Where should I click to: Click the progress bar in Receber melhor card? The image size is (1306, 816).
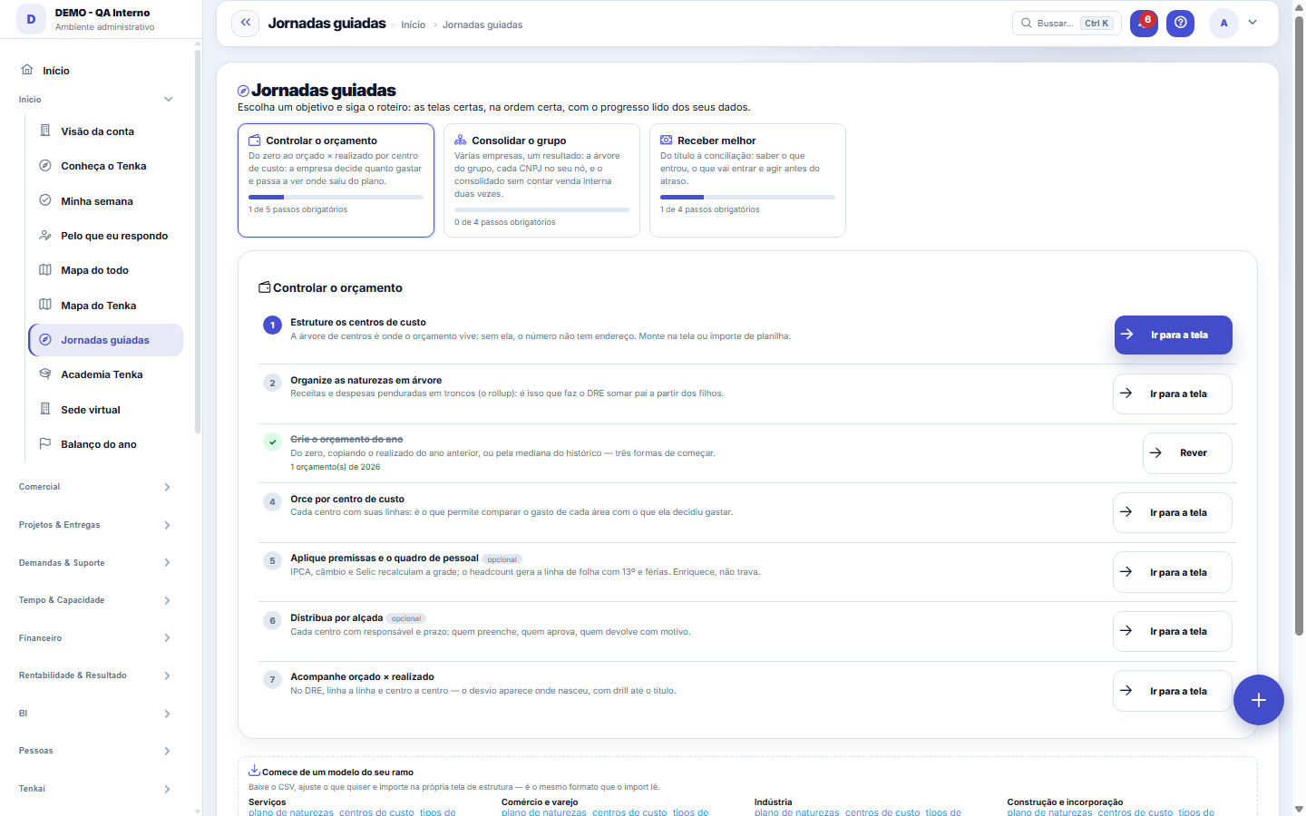point(747,197)
